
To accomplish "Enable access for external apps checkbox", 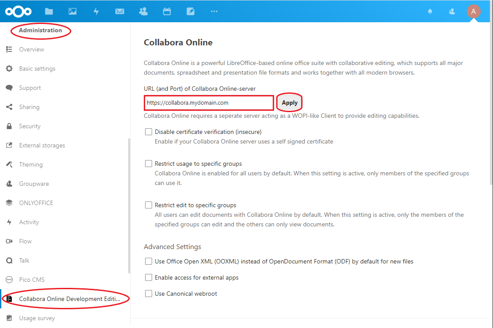I will (x=149, y=277).
